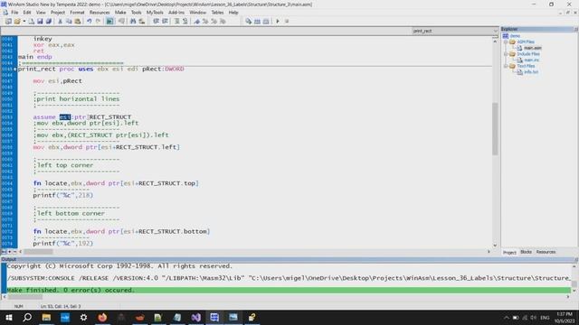Open the MyTools menu
This screenshot has width=579, height=325.
(155, 13)
